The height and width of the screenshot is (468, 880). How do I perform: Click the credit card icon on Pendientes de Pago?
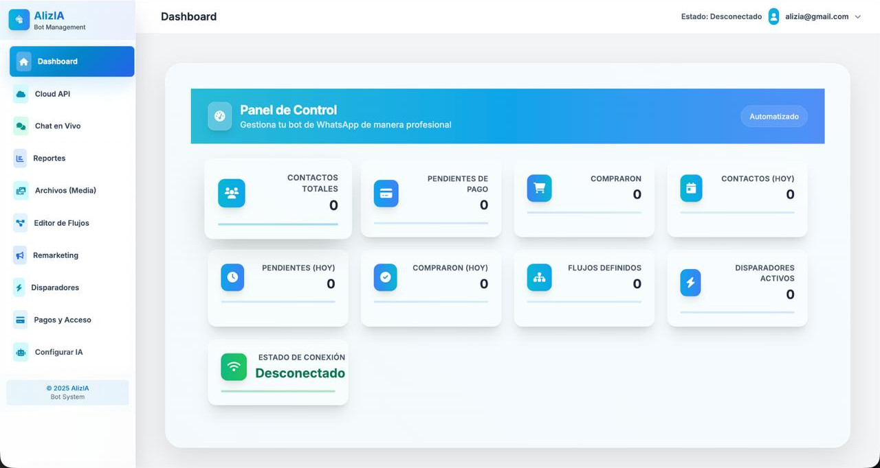point(386,194)
